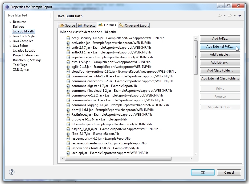Expand the Java Editor node

(10, 46)
